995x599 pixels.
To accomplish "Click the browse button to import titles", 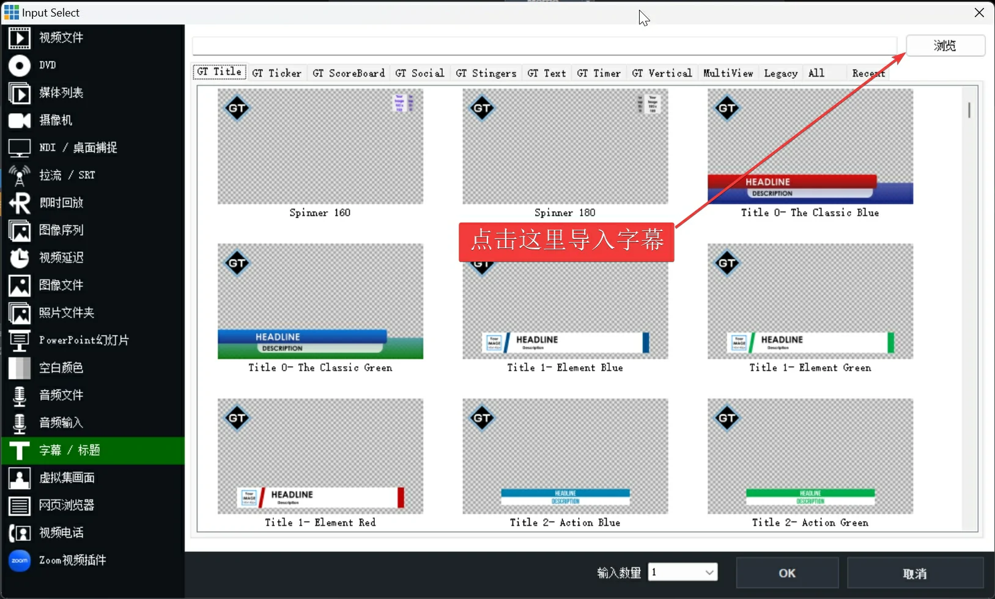I will point(945,46).
